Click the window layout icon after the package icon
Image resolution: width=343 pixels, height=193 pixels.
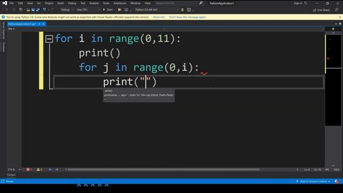[189, 10]
